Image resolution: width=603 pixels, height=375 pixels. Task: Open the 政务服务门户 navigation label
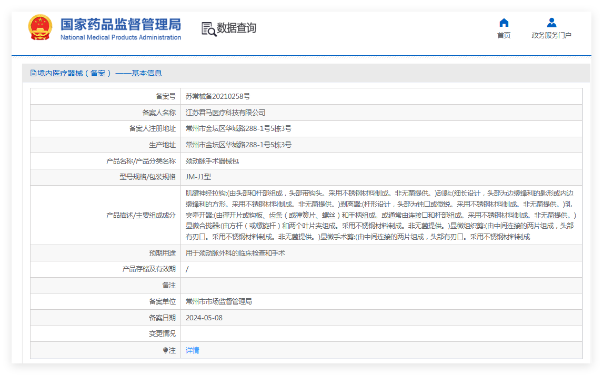[551, 35]
